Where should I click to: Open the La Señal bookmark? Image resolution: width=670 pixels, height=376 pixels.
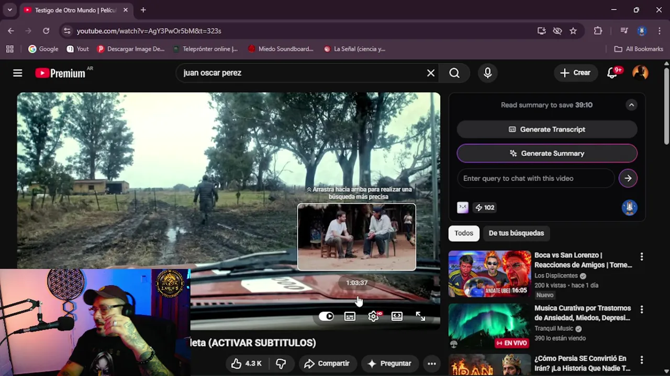[354, 49]
